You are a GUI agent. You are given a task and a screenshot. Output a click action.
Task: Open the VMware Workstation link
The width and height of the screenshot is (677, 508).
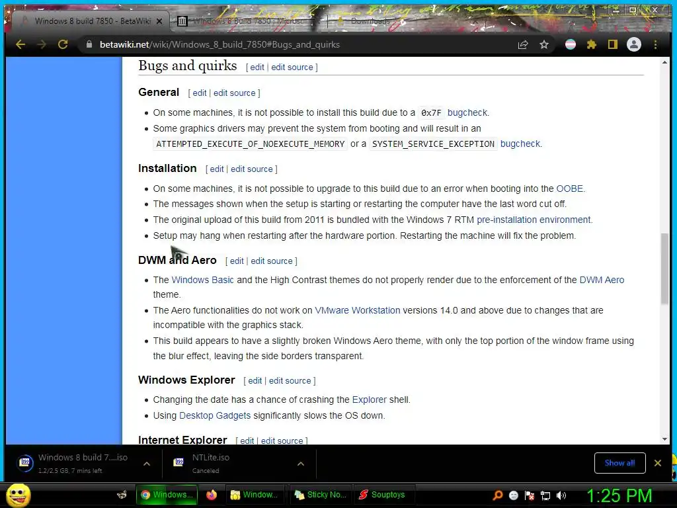(x=358, y=311)
